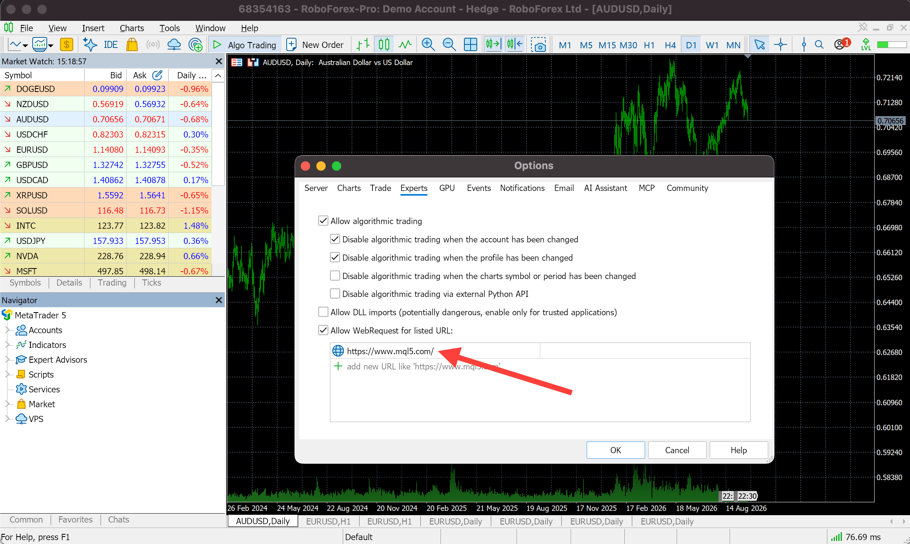Zoom out on the chart
The image size is (910, 544).
click(x=449, y=45)
